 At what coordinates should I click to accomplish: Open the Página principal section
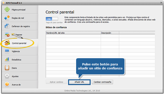click(x=20, y=9)
